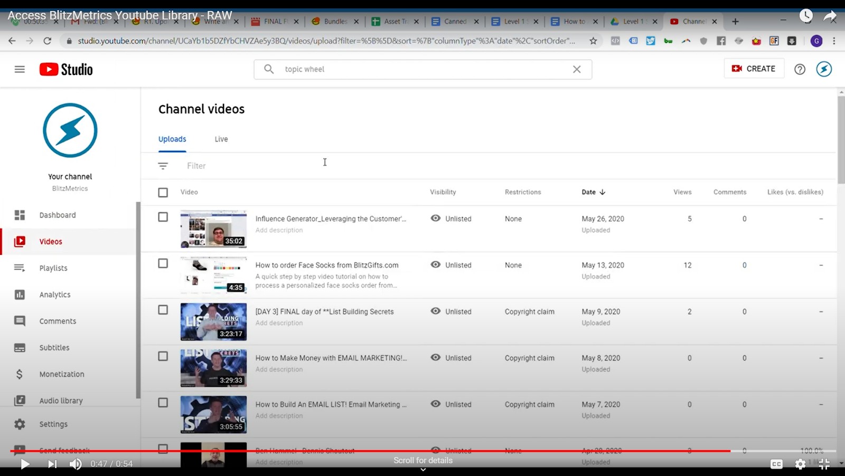Open the Audio library sidebar item
Image resolution: width=845 pixels, height=476 pixels.
pos(61,401)
